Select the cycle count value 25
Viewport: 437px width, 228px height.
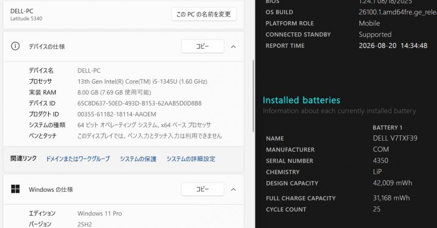[377, 209]
